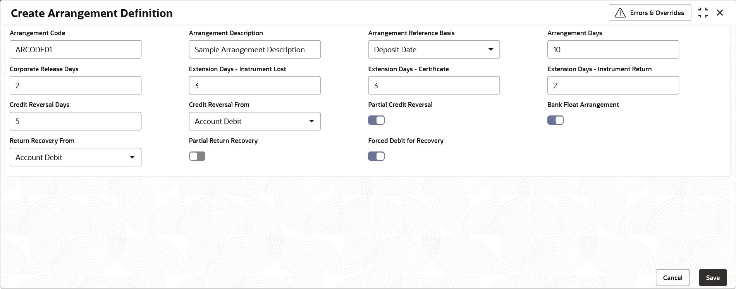This screenshot has height=289, width=736.
Task: Select the Corporate Release Days field
Action: [76, 86]
